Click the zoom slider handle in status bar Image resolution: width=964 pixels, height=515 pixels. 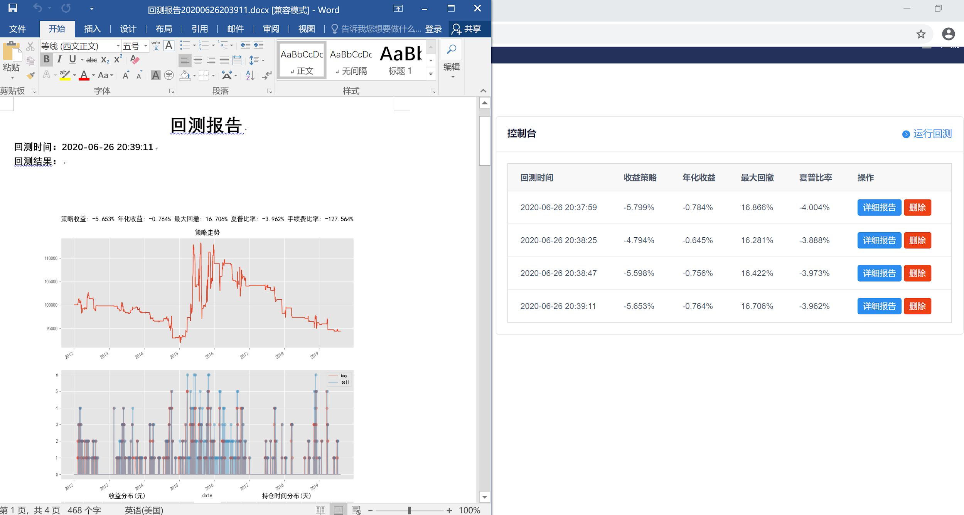pyautogui.click(x=410, y=510)
